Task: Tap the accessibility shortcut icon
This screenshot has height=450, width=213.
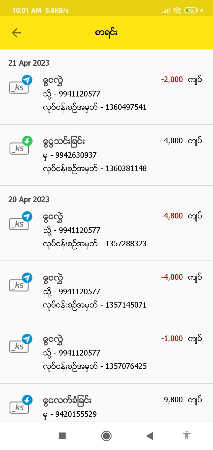Action: pos(187,435)
